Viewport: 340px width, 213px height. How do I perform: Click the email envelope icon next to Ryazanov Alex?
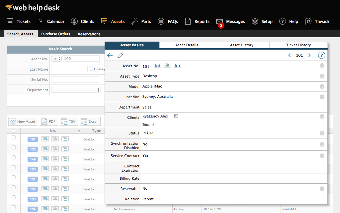176,116
